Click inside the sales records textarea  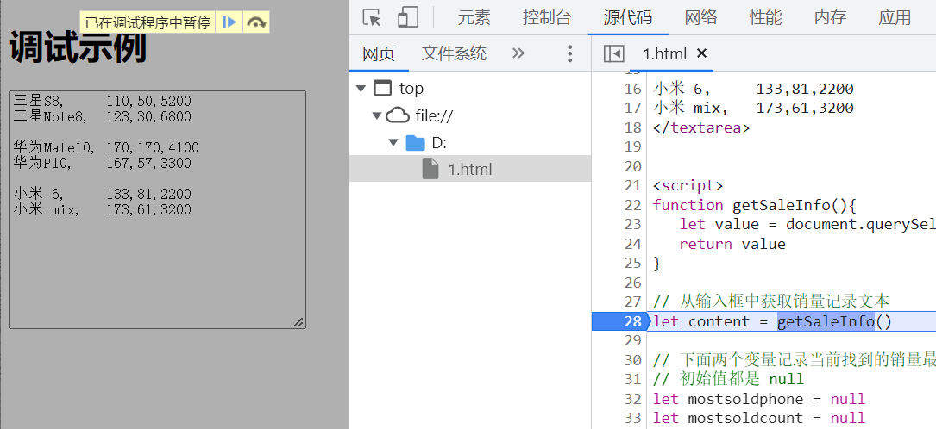[x=158, y=209]
